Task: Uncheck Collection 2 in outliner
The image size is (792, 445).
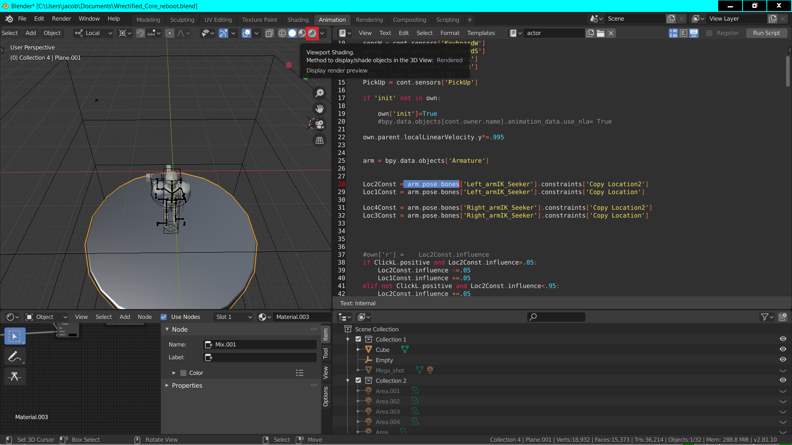Action: click(358, 381)
